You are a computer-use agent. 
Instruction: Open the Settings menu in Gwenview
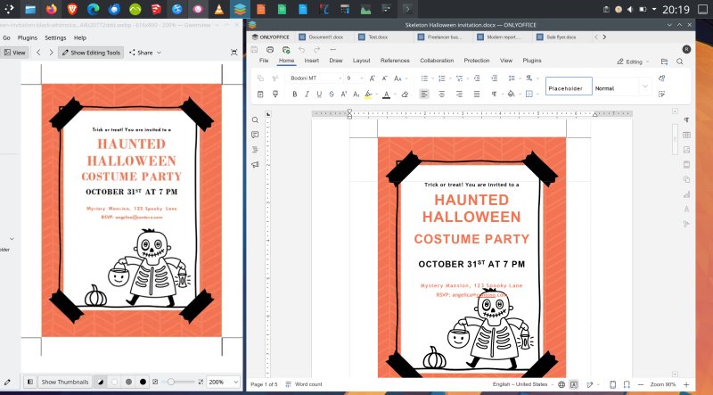click(55, 37)
